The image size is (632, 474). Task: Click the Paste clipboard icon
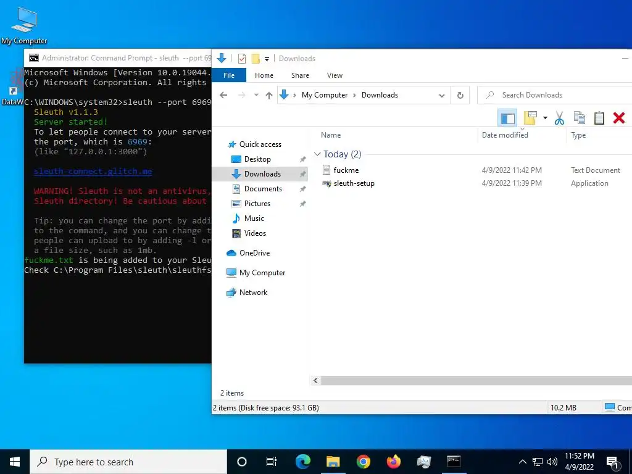599,118
